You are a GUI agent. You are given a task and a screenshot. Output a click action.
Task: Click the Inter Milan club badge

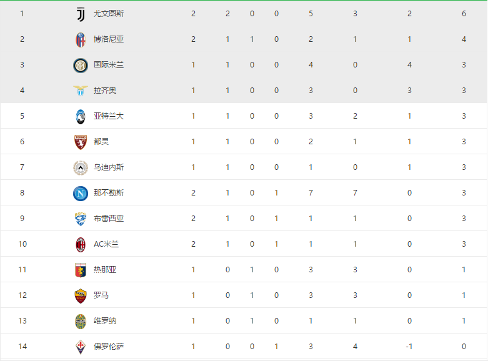[81, 66]
